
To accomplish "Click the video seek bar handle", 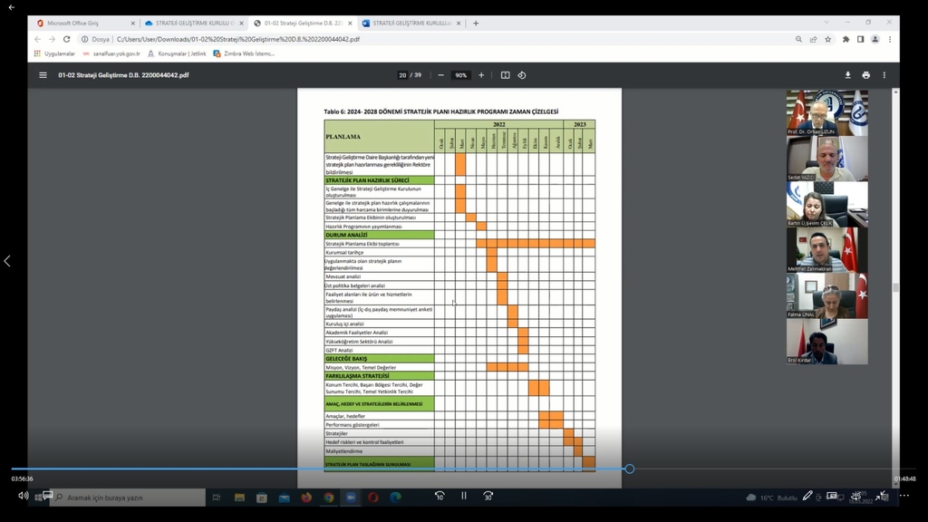I will (x=629, y=469).
